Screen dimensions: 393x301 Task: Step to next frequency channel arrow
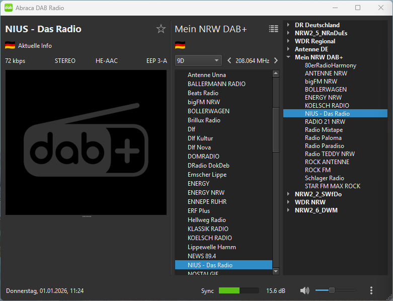click(x=276, y=60)
